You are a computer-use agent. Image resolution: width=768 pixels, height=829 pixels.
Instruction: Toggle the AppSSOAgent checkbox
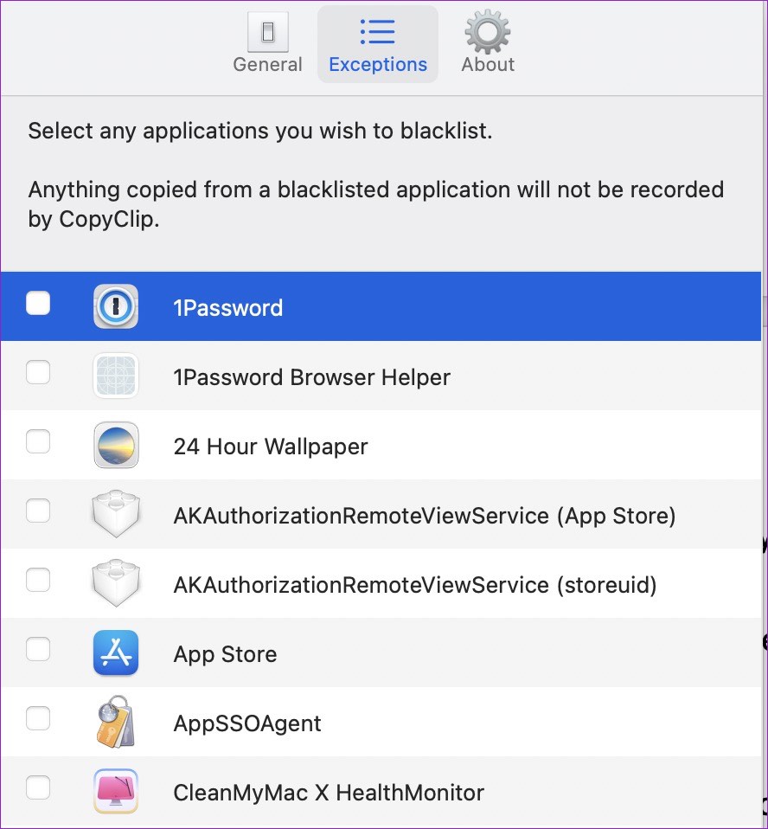[38, 718]
